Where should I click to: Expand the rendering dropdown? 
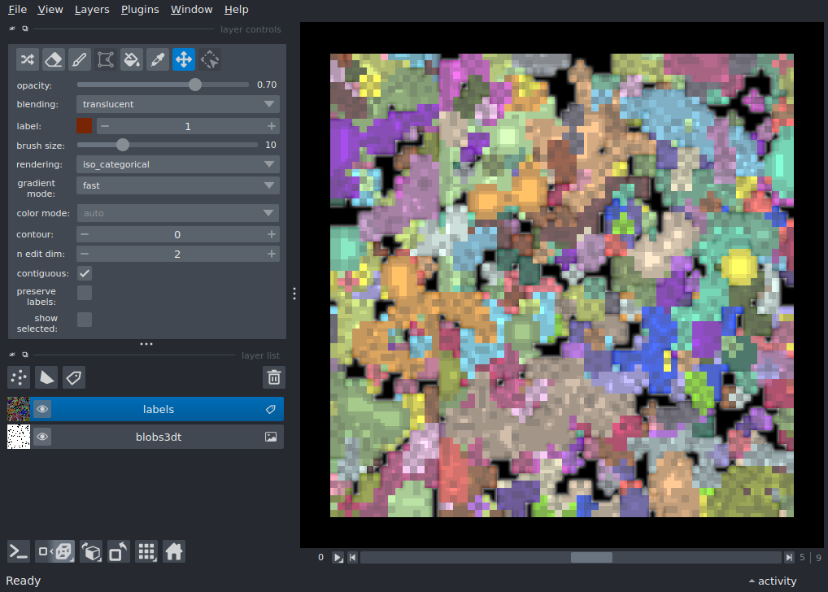pyautogui.click(x=178, y=164)
